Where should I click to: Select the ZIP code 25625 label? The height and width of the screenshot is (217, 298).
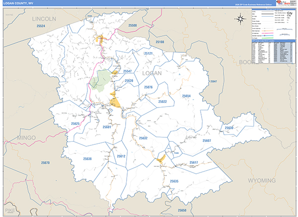pos(75,124)
